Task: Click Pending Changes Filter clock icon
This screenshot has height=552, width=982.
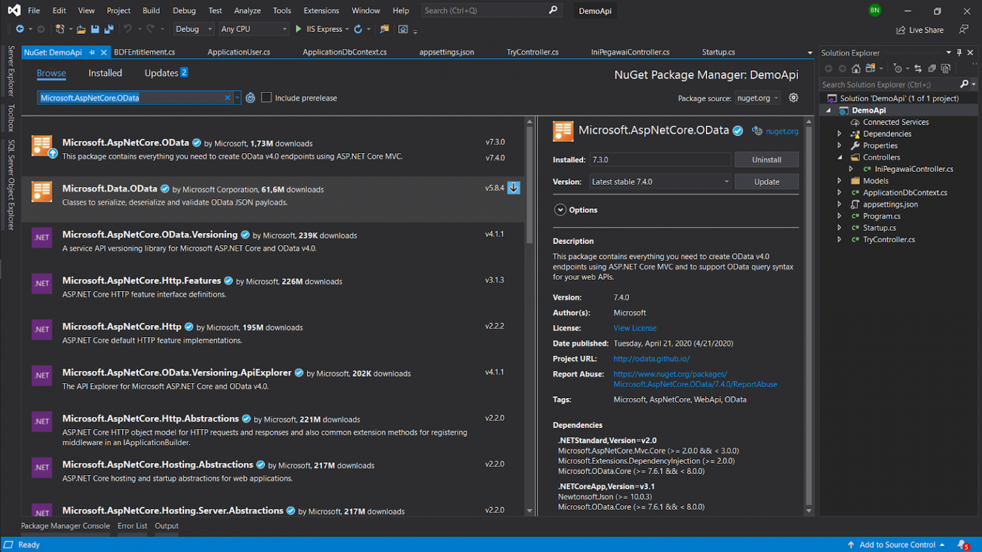Action: 898,68
